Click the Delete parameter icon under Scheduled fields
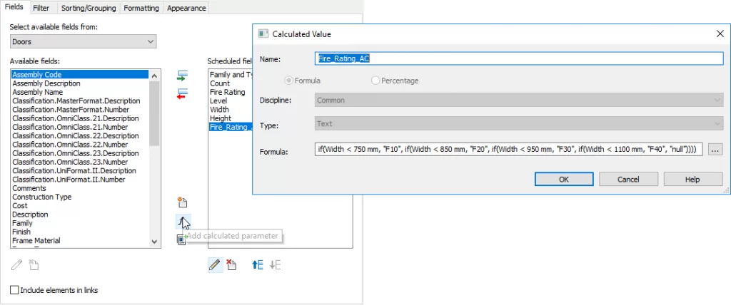 click(231, 264)
